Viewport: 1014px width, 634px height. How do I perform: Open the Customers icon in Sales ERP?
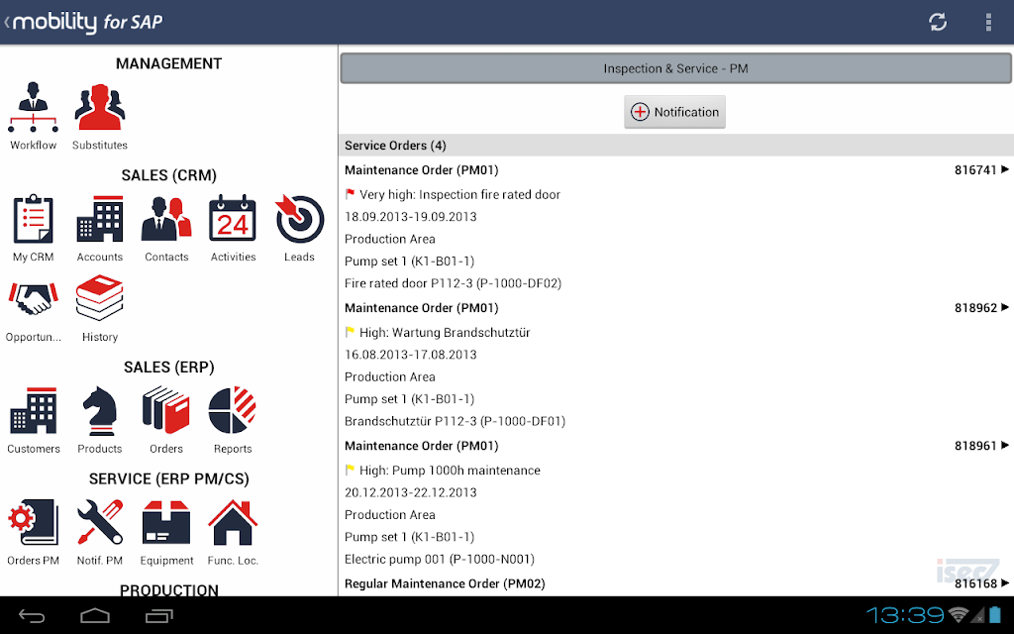coord(33,411)
